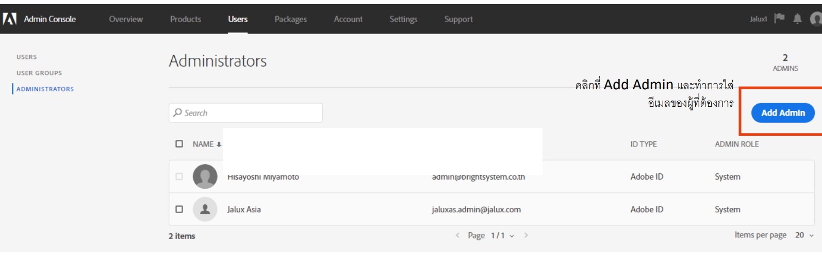Tick the checkbox for Hisayoshi Miyamoto
The width and height of the screenshot is (822, 257).
point(179,176)
